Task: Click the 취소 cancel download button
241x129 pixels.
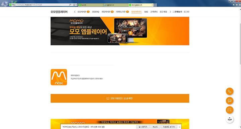Action: pos(155,127)
